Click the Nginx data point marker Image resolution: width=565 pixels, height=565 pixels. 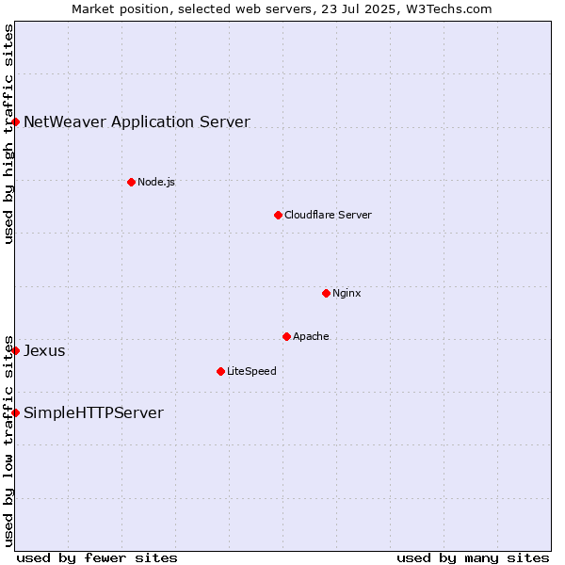326,293
